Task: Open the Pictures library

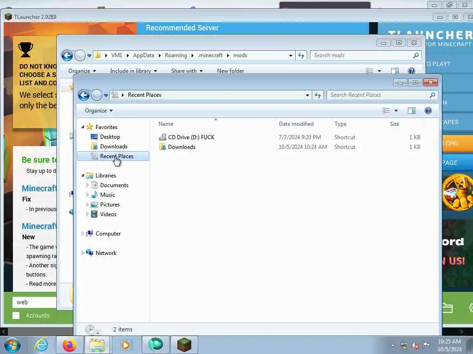Action: pyautogui.click(x=110, y=204)
